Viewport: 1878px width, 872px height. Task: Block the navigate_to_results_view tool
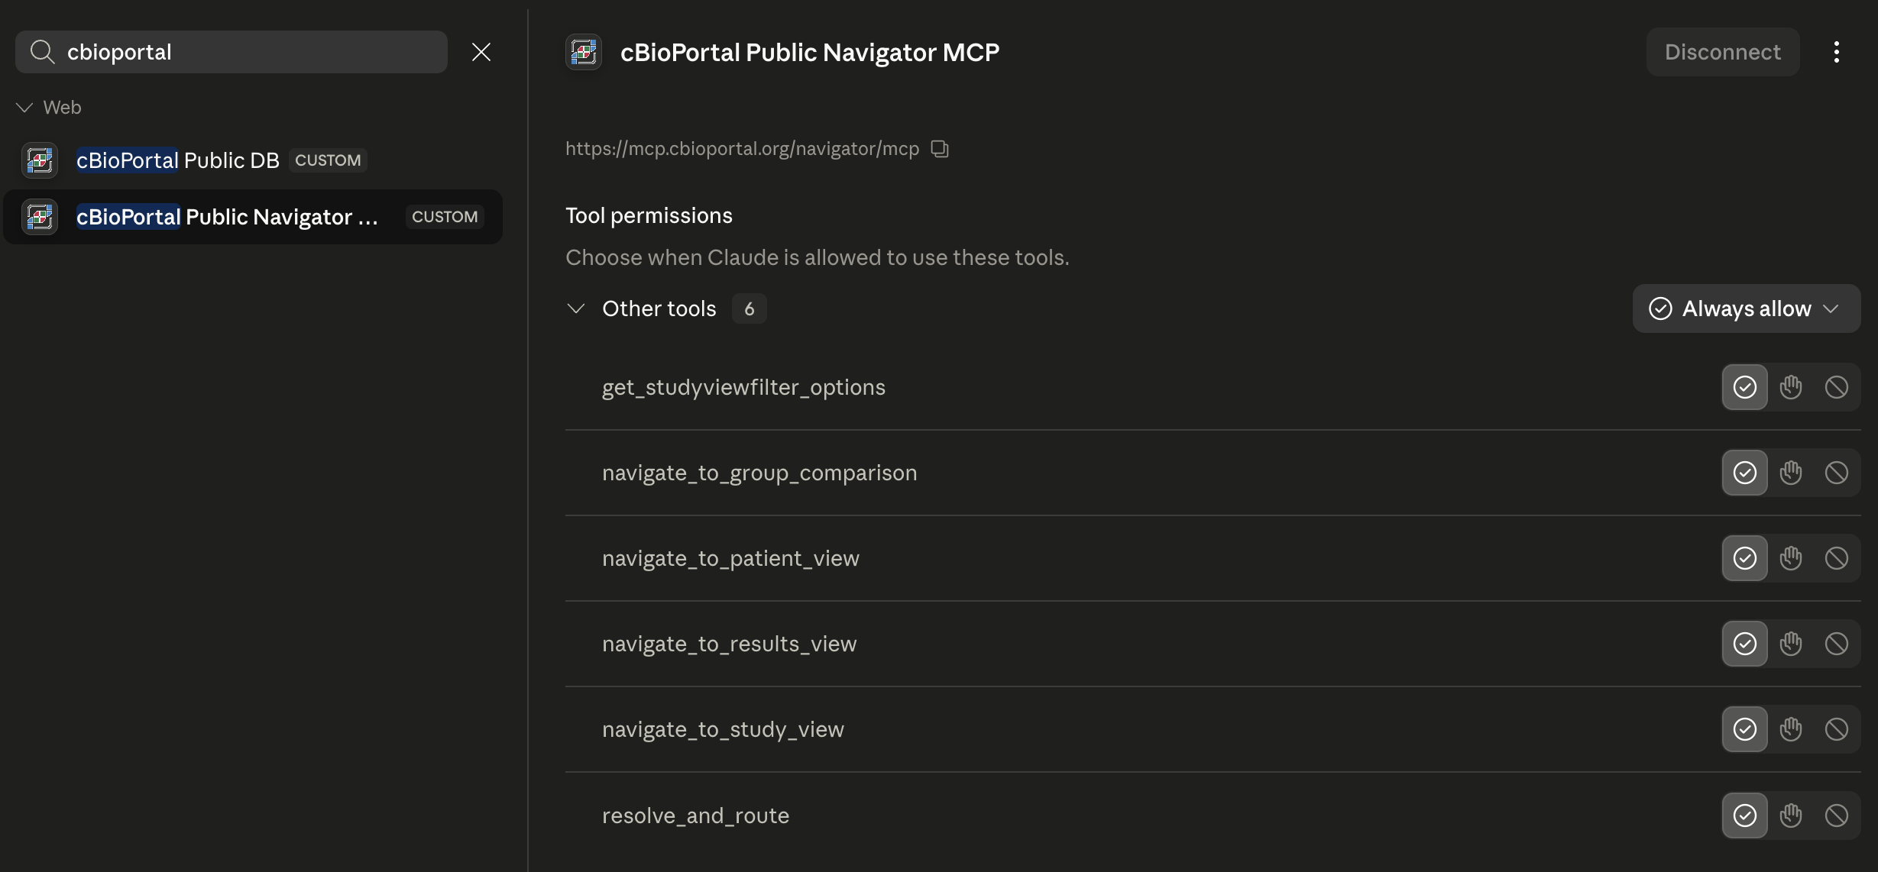[x=1837, y=644]
